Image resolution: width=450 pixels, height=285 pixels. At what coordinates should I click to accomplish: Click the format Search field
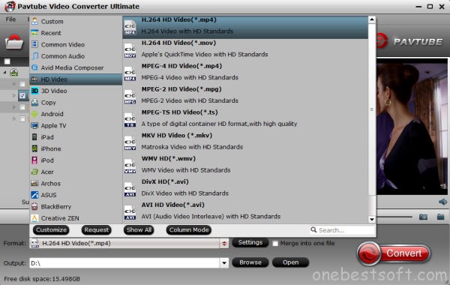[342, 230]
